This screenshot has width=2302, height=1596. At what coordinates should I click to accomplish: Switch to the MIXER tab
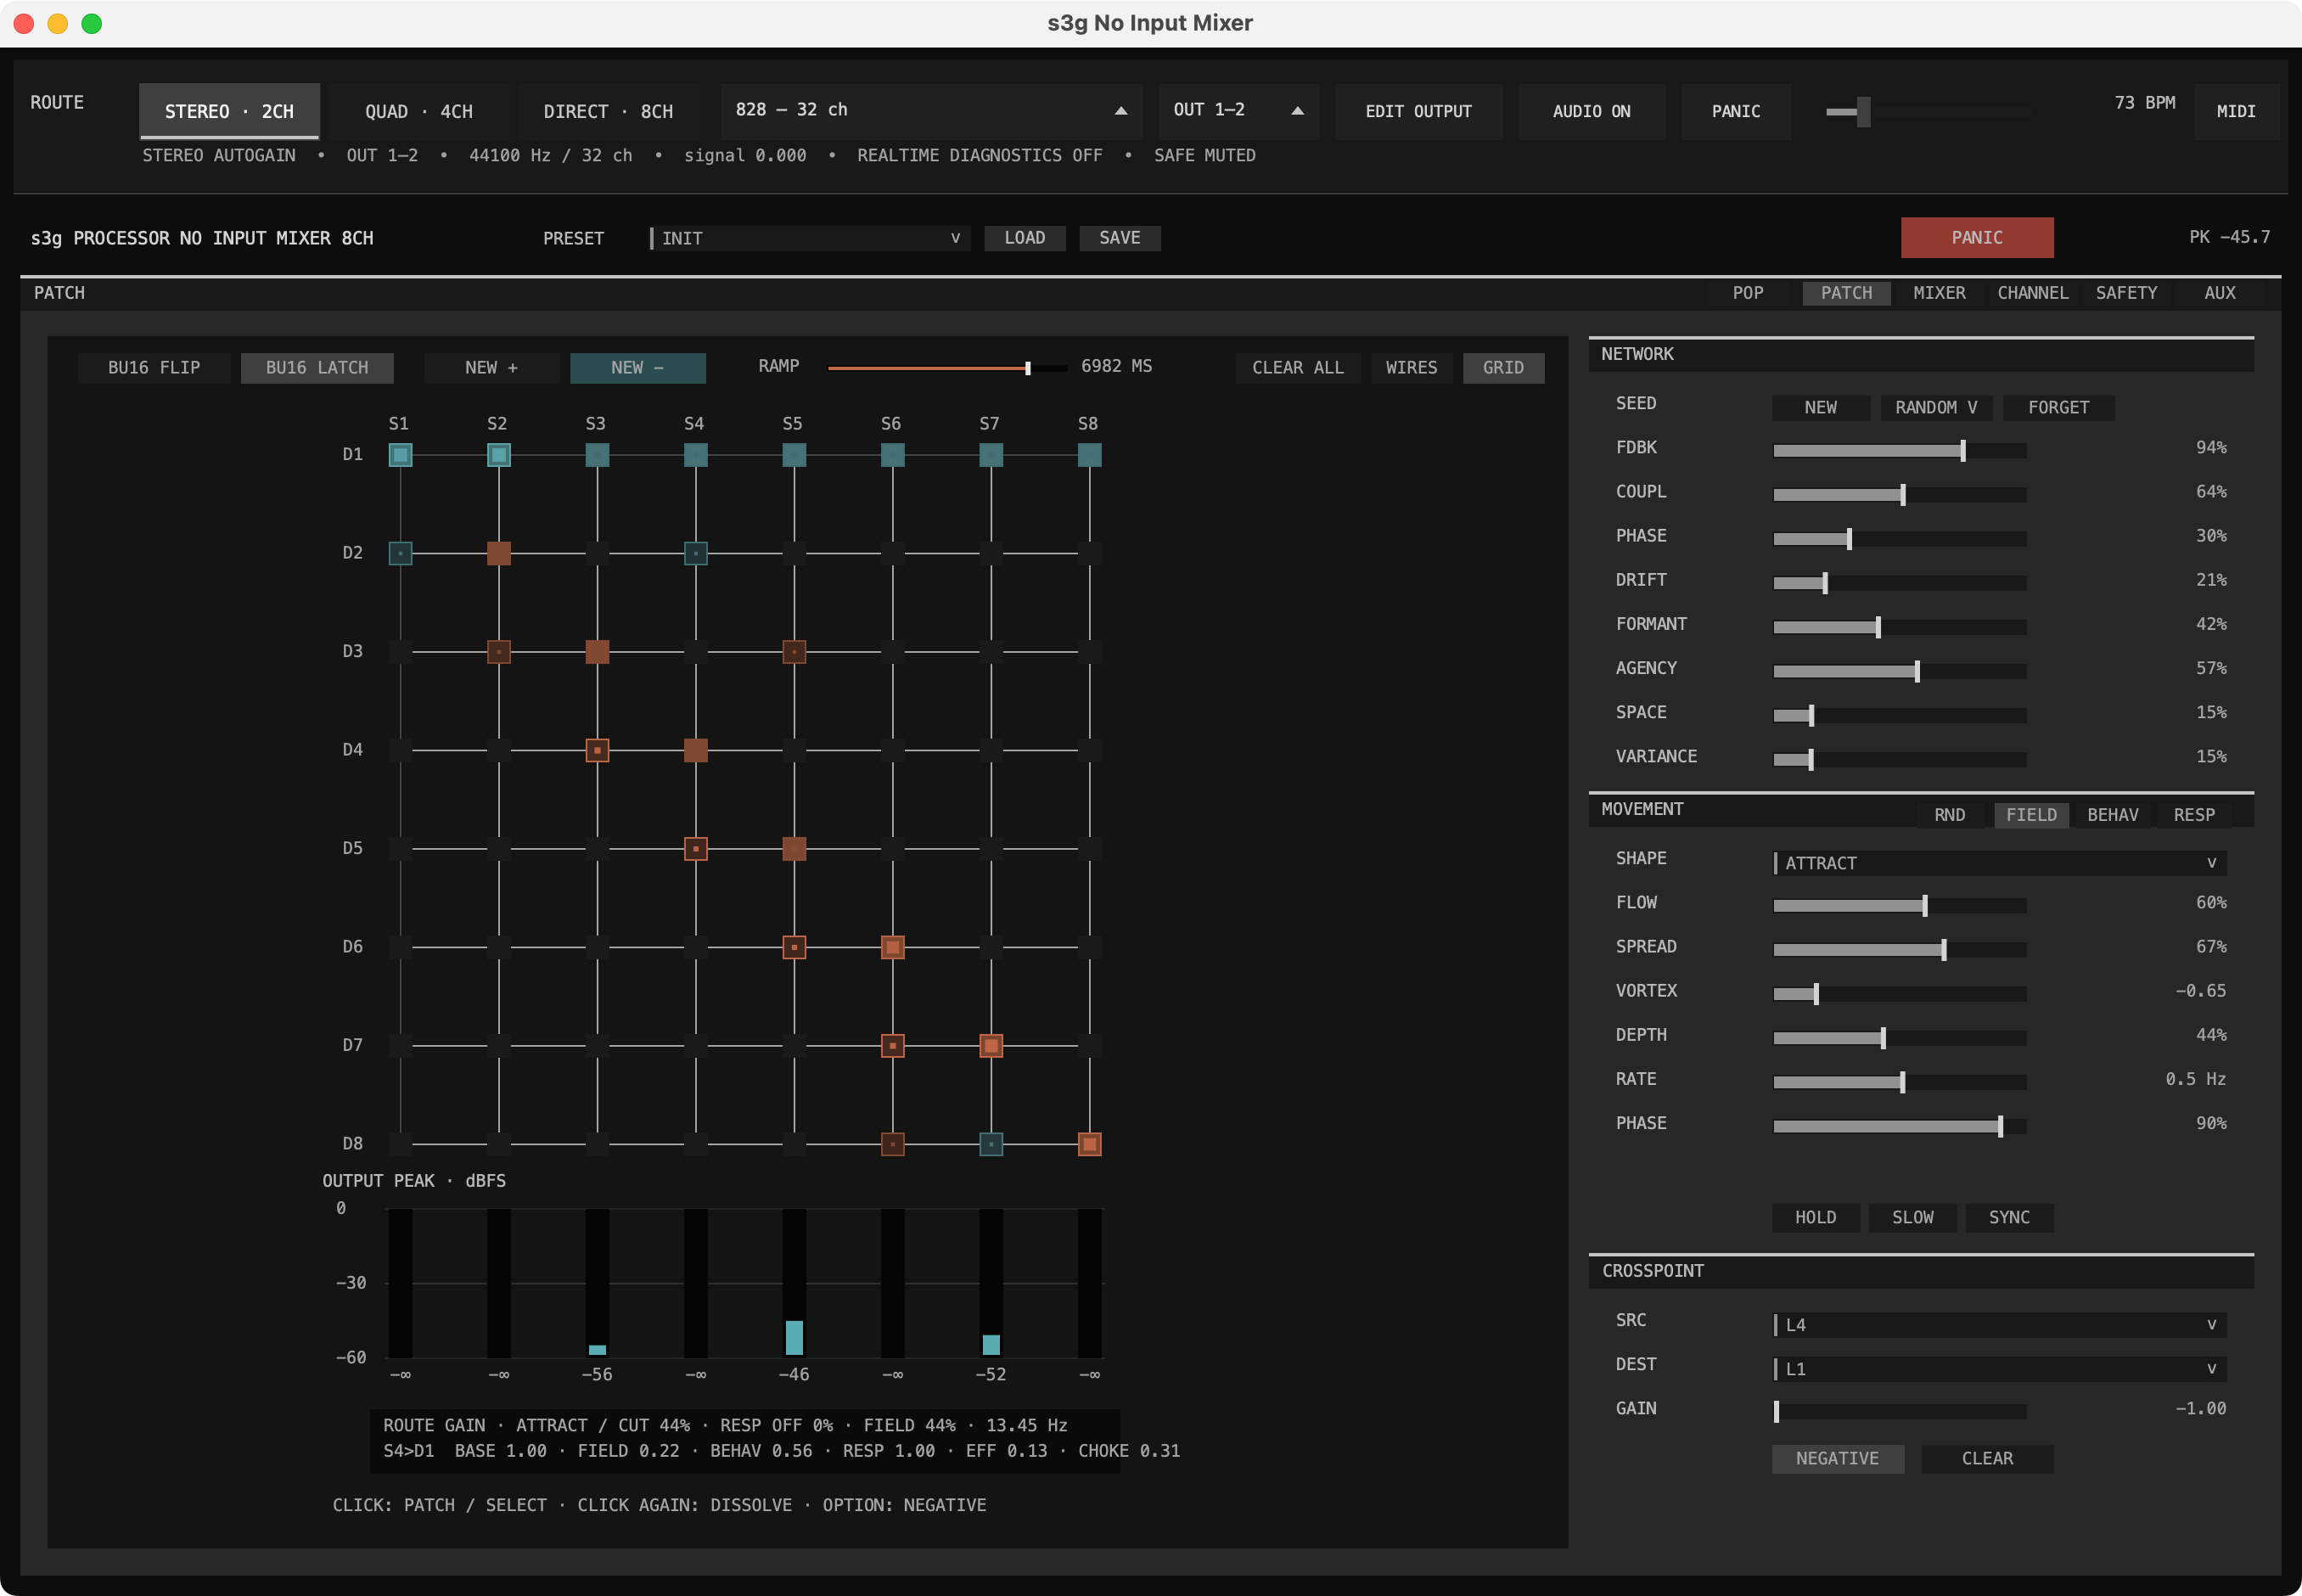pos(1940,293)
